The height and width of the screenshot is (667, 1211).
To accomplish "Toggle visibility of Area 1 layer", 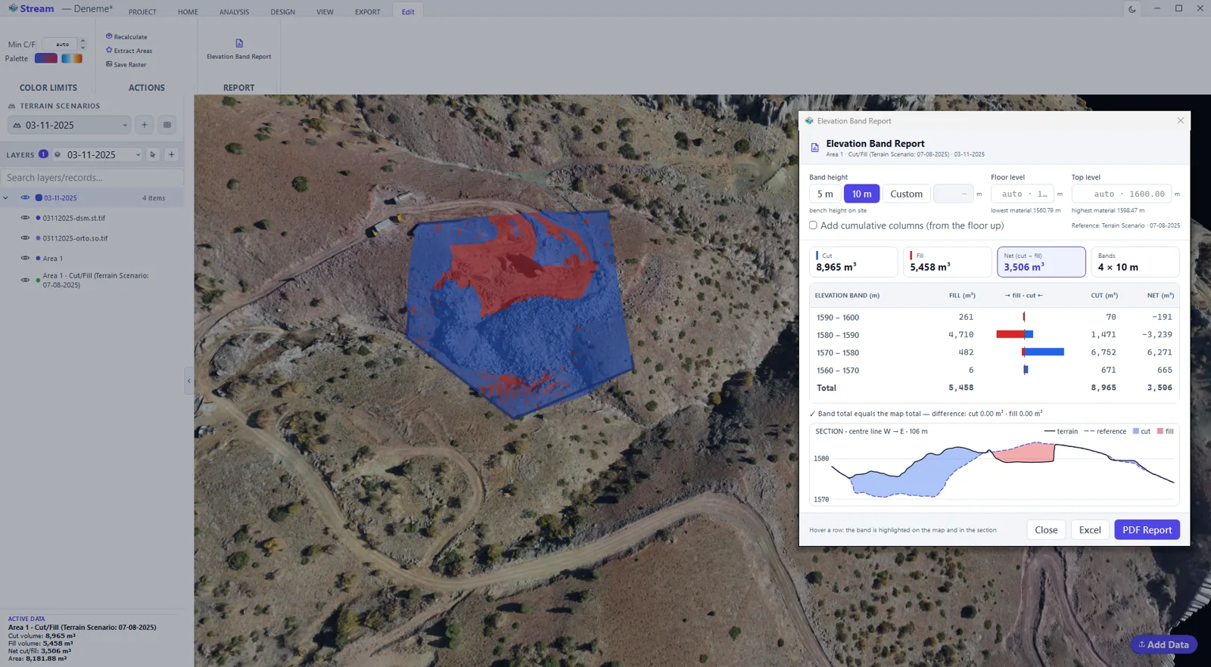I will coord(25,258).
